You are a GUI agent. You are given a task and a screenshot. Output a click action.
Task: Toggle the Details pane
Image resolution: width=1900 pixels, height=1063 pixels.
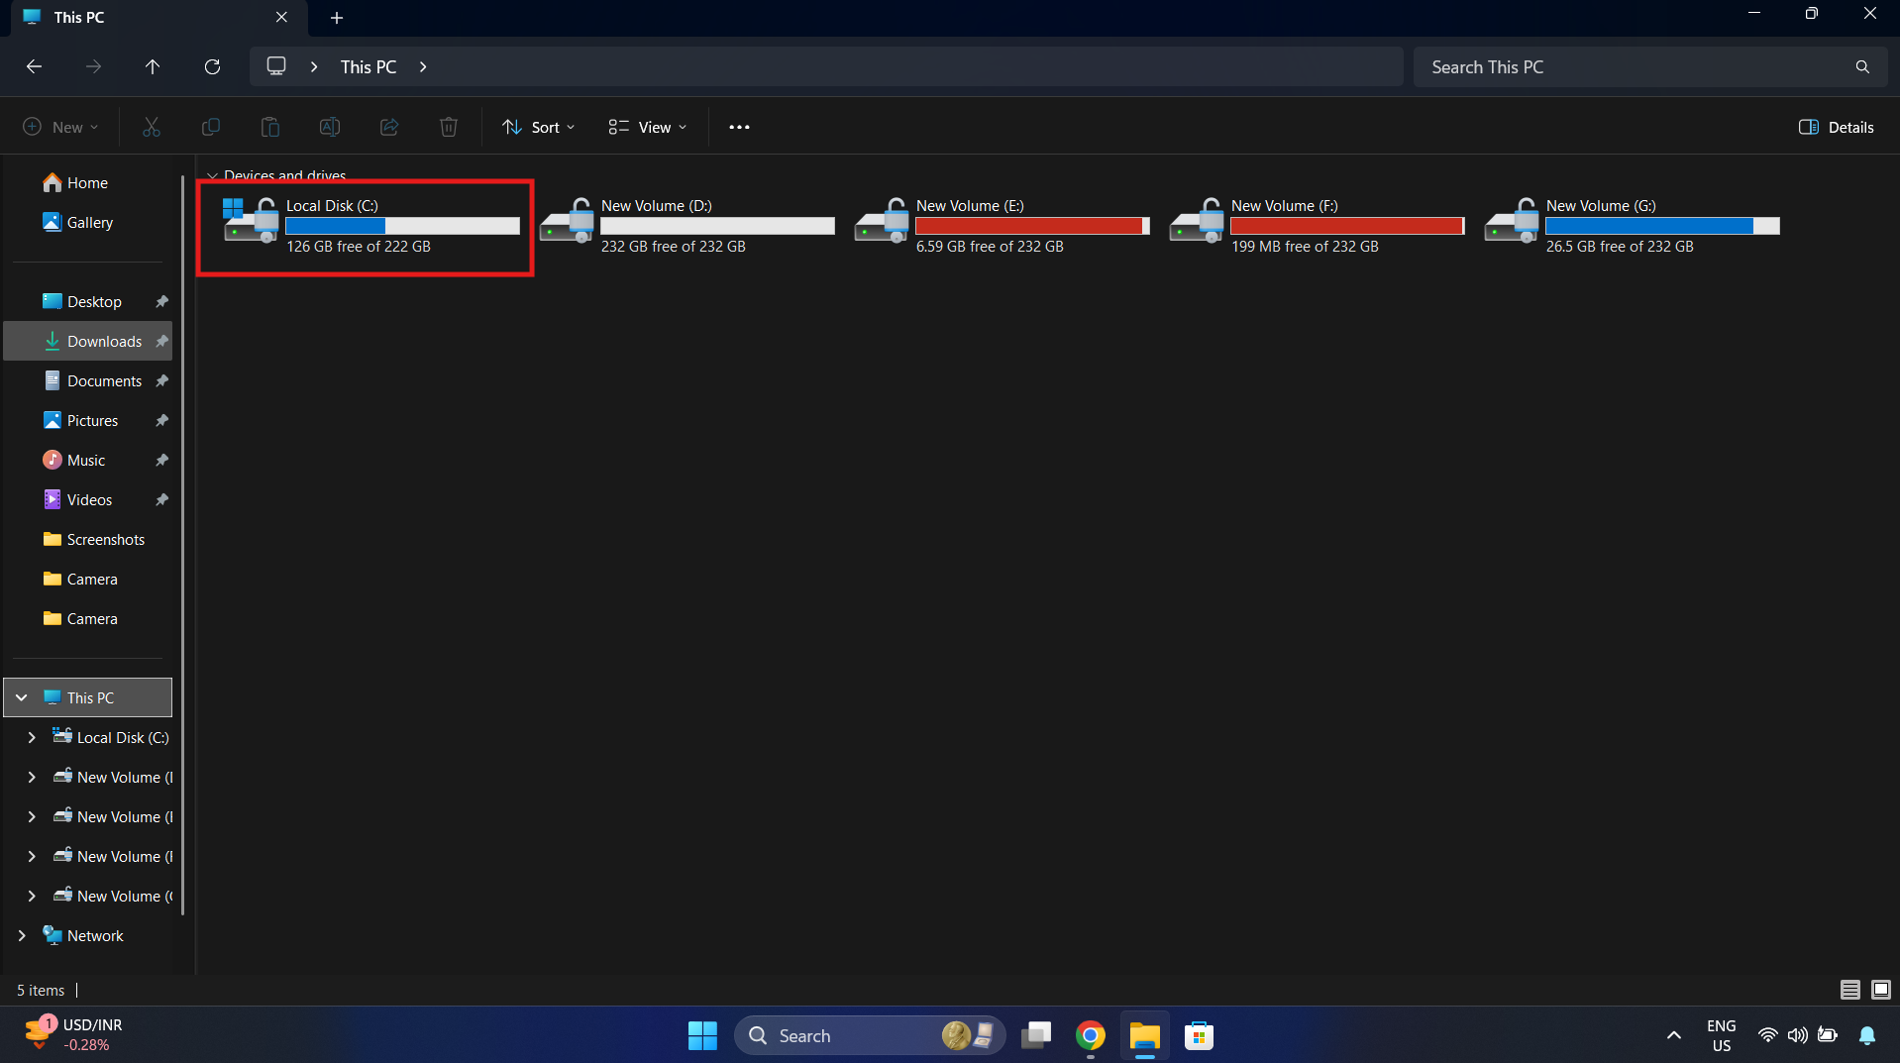(1836, 127)
